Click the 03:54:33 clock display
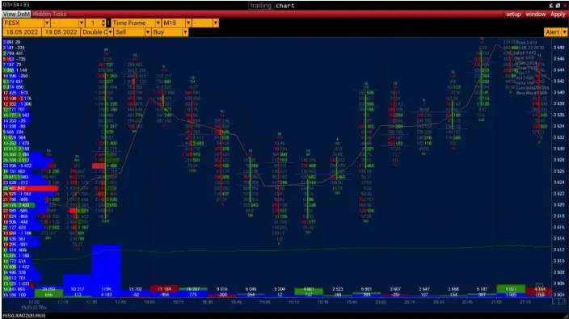569x319 pixels. click(x=16, y=5)
